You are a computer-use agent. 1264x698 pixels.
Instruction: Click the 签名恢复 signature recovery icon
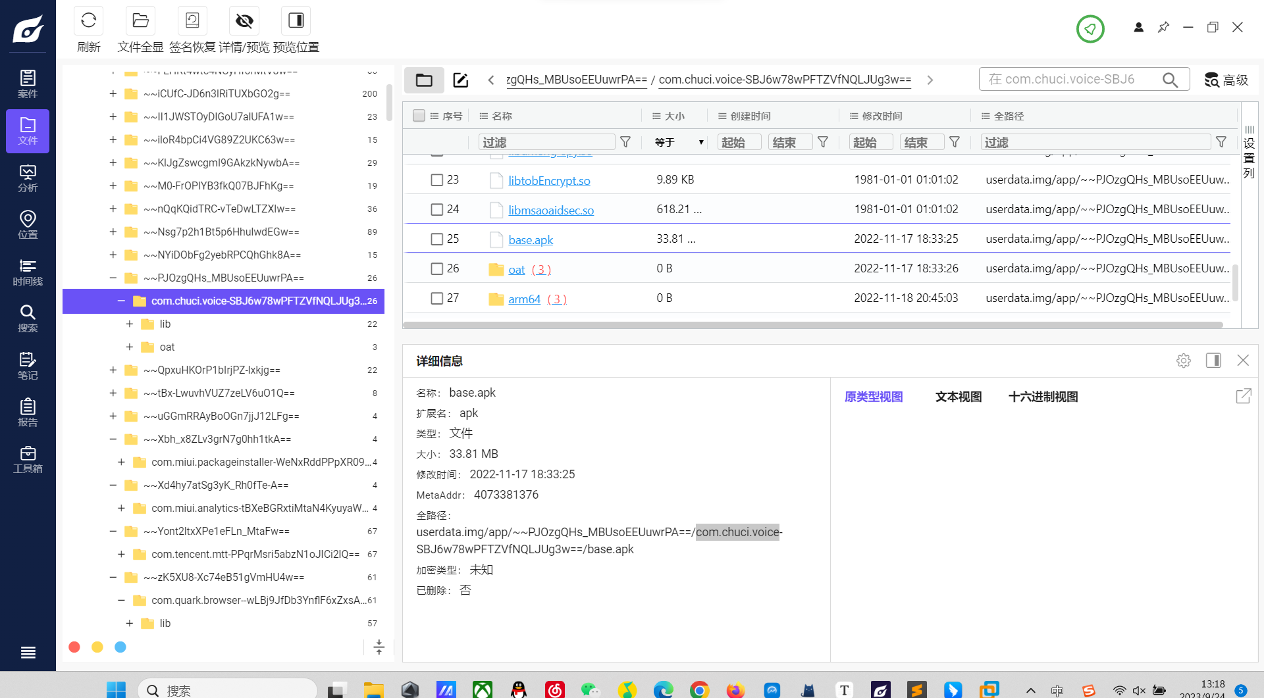pyautogui.click(x=192, y=21)
